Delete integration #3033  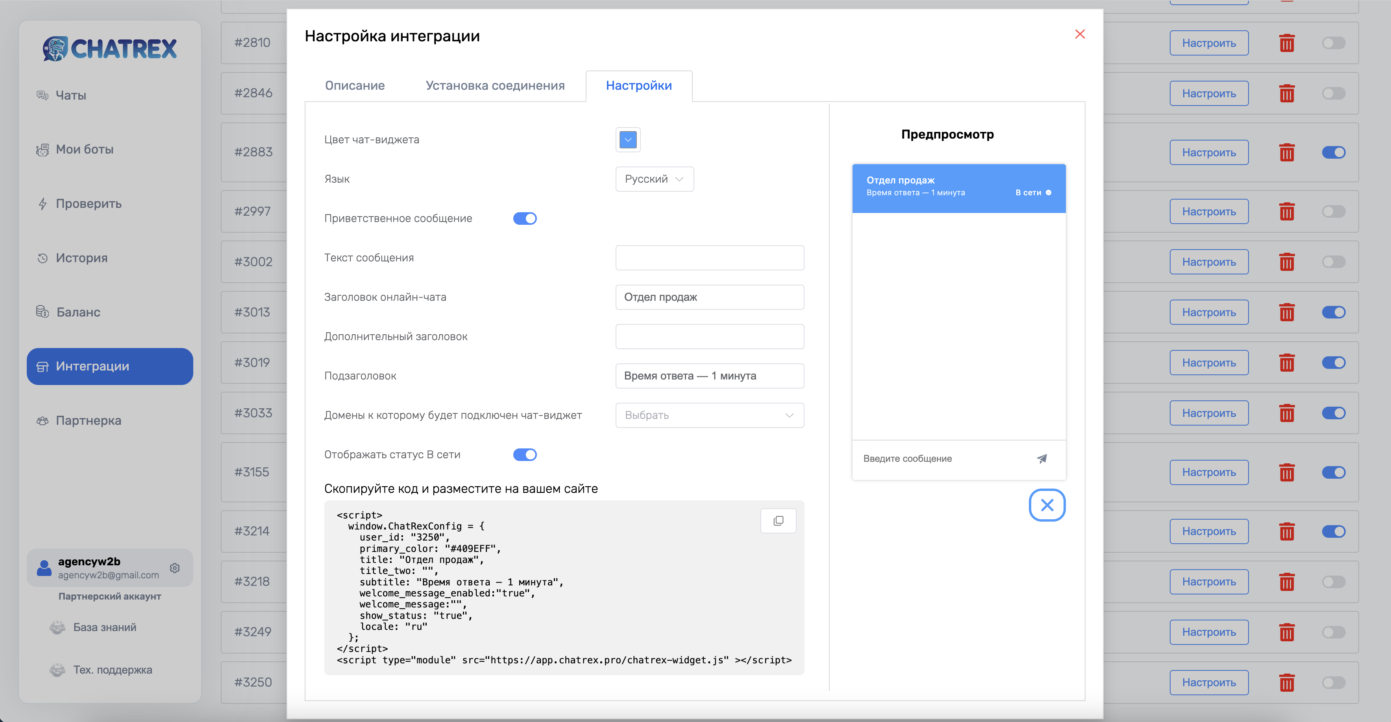coord(1287,413)
